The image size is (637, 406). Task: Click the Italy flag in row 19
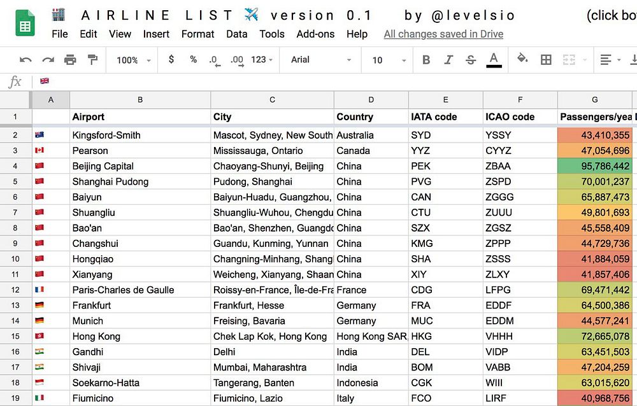click(39, 398)
